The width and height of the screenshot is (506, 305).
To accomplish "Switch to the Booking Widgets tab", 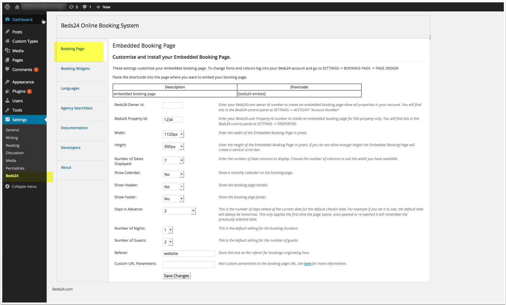I will pos(75,69).
